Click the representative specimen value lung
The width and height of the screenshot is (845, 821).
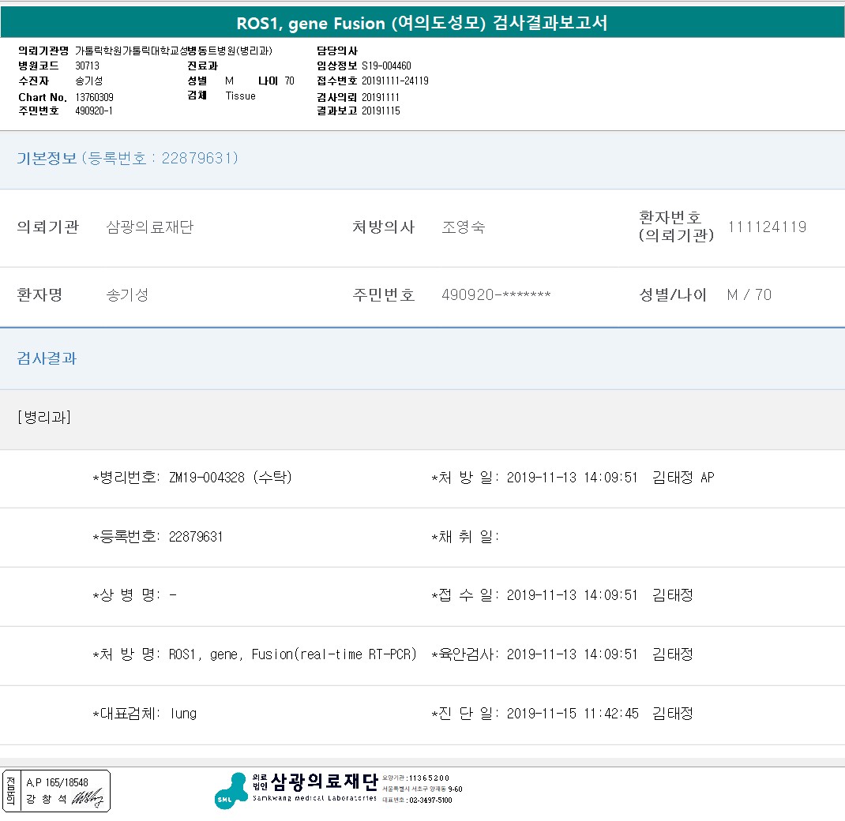[183, 714]
